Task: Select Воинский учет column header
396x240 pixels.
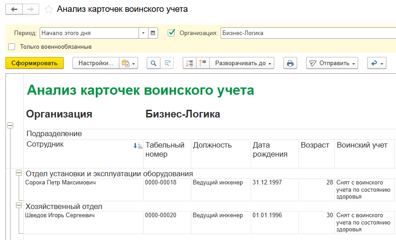Action: 365,154
